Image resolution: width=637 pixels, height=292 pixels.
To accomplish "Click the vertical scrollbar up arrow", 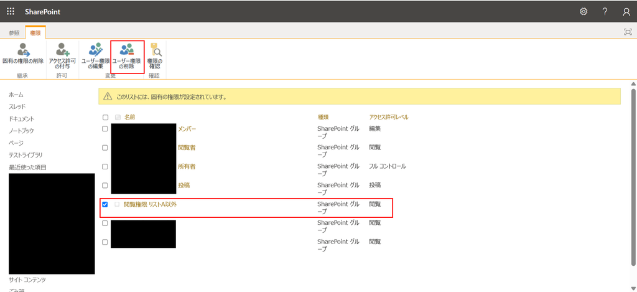I will [x=633, y=84].
